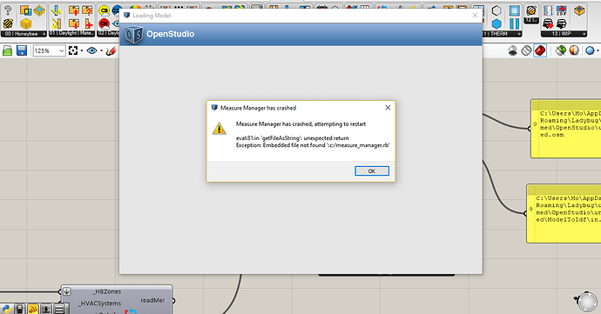
Task: Toggle wireframe preview mode icon
Action: pyautogui.click(x=527, y=50)
